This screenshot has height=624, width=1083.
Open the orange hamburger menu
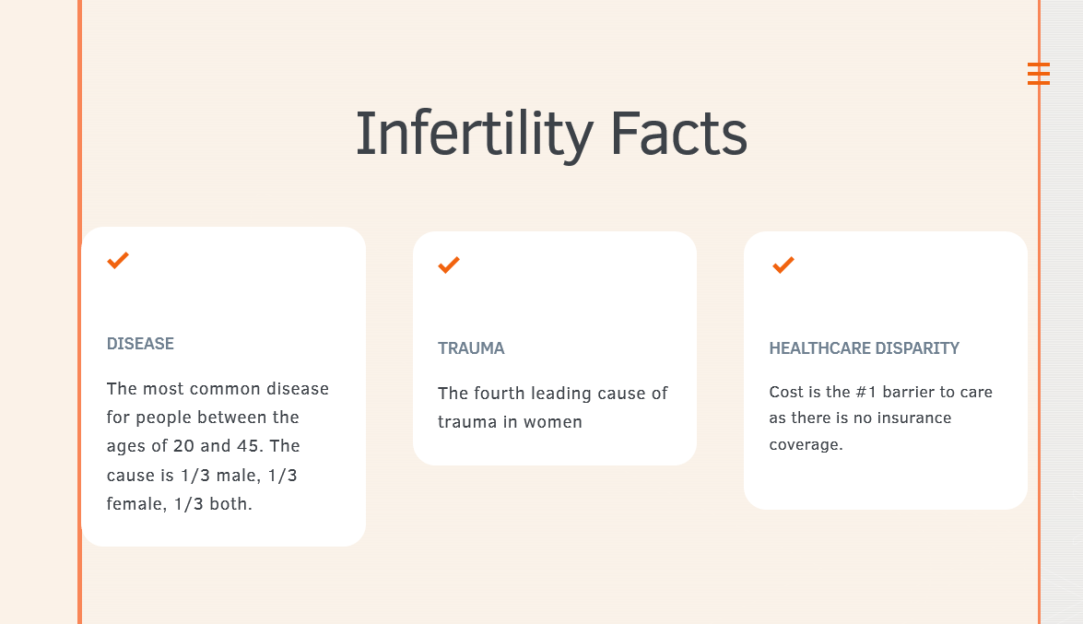1038,73
